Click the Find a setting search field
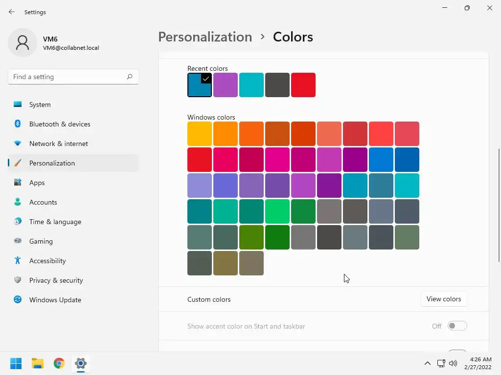Screen dimensions: 501x375 coord(68,77)
